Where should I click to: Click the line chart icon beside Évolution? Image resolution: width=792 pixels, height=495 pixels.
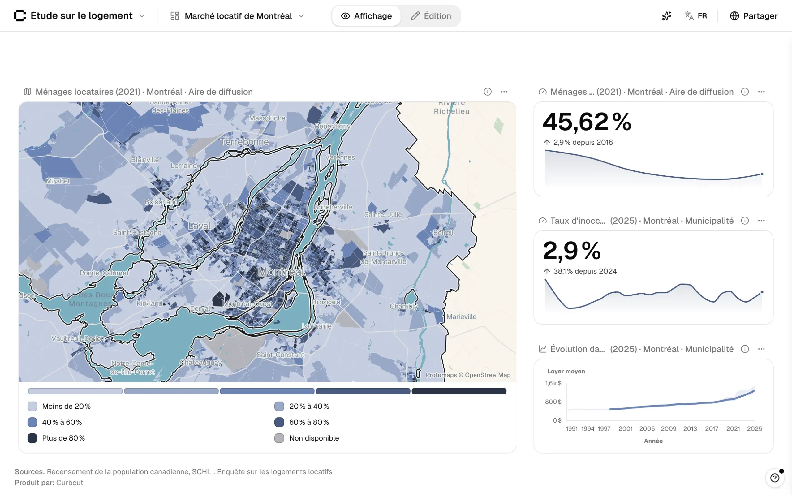pyautogui.click(x=542, y=349)
